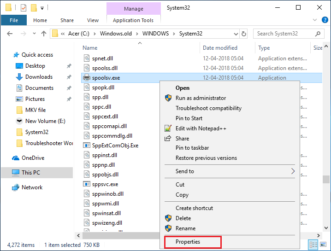
Task: Switch to the View ribbon tab
Action: tap(93, 20)
